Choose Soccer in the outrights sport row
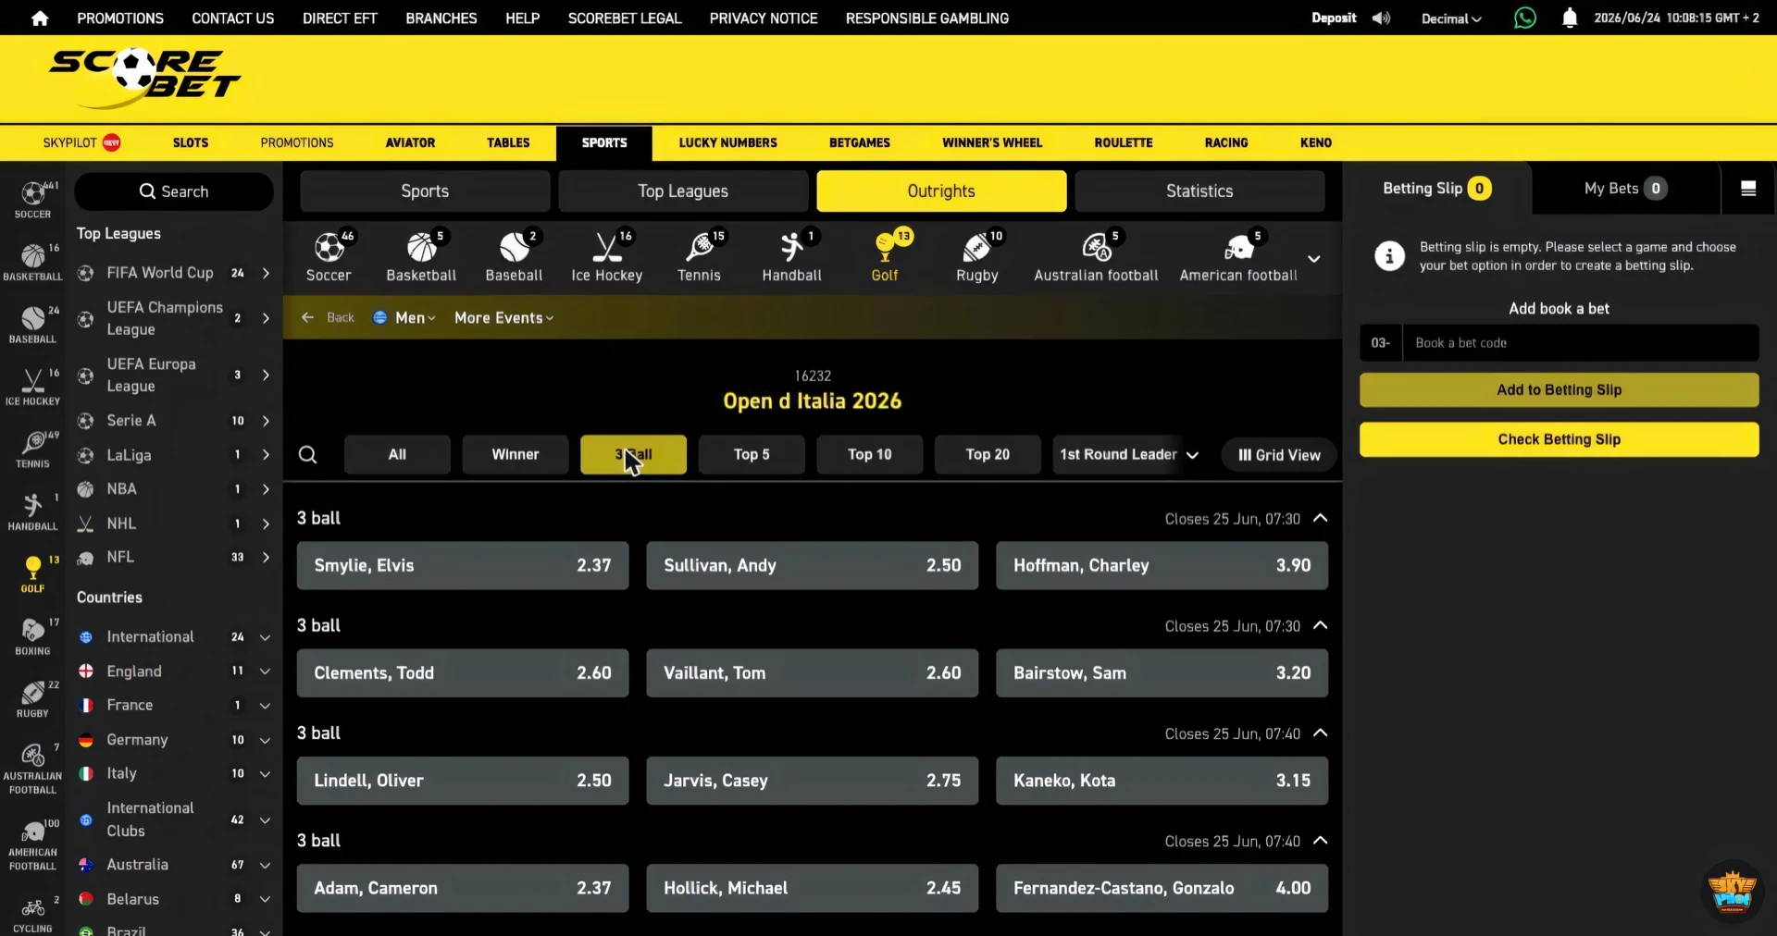 coord(329,256)
